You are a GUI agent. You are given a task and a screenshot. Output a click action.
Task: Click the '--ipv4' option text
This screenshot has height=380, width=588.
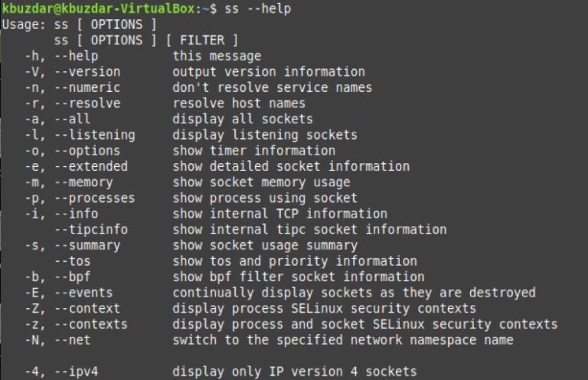click(77, 372)
